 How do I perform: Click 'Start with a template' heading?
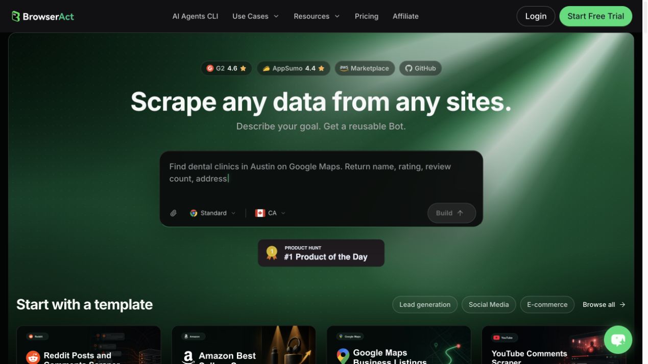[84, 304]
